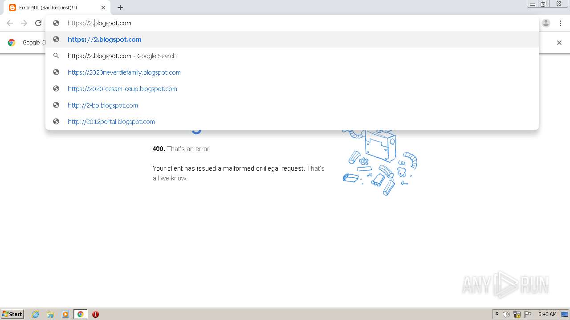This screenshot has width=570, height=320.
Task: Click the red Opera taskbar icon
Action: pyautogui.click(x=95, y=314)
